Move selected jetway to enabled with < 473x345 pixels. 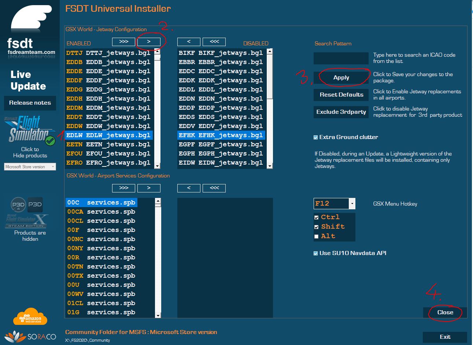[189, 42]
